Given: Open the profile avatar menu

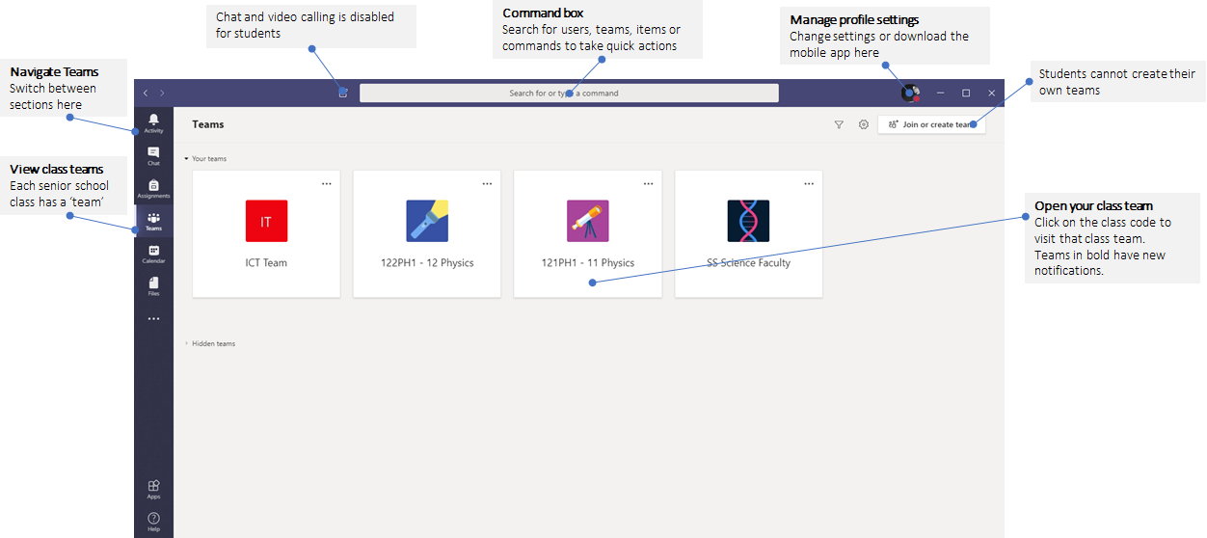Looking at the screenshot, I should 909,94.
